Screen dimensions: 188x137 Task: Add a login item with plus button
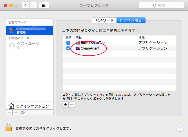coord(66,105)
